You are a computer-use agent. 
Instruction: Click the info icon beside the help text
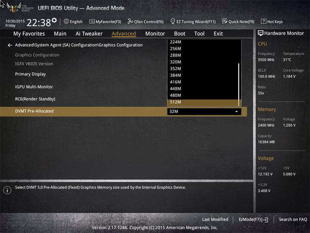point(7,190)
